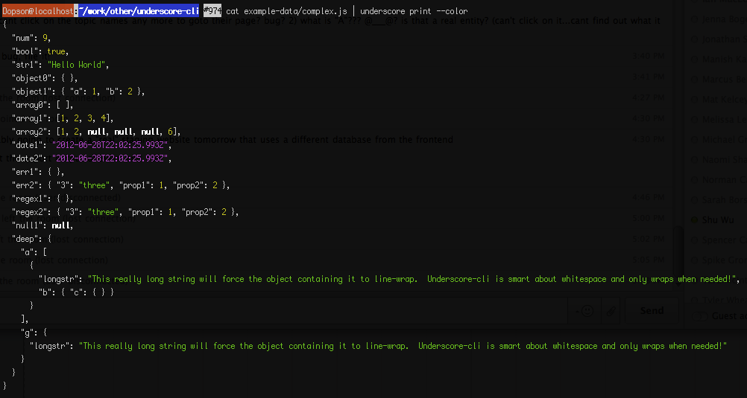
Task: Click the long string under "g"
Action: 403,346
